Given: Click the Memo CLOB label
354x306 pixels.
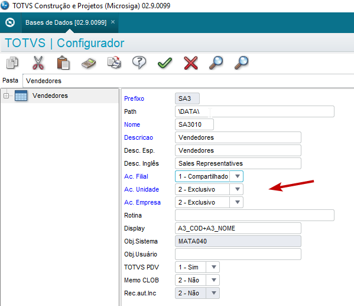Looking at the screenshot, I should tap(142, 280).
